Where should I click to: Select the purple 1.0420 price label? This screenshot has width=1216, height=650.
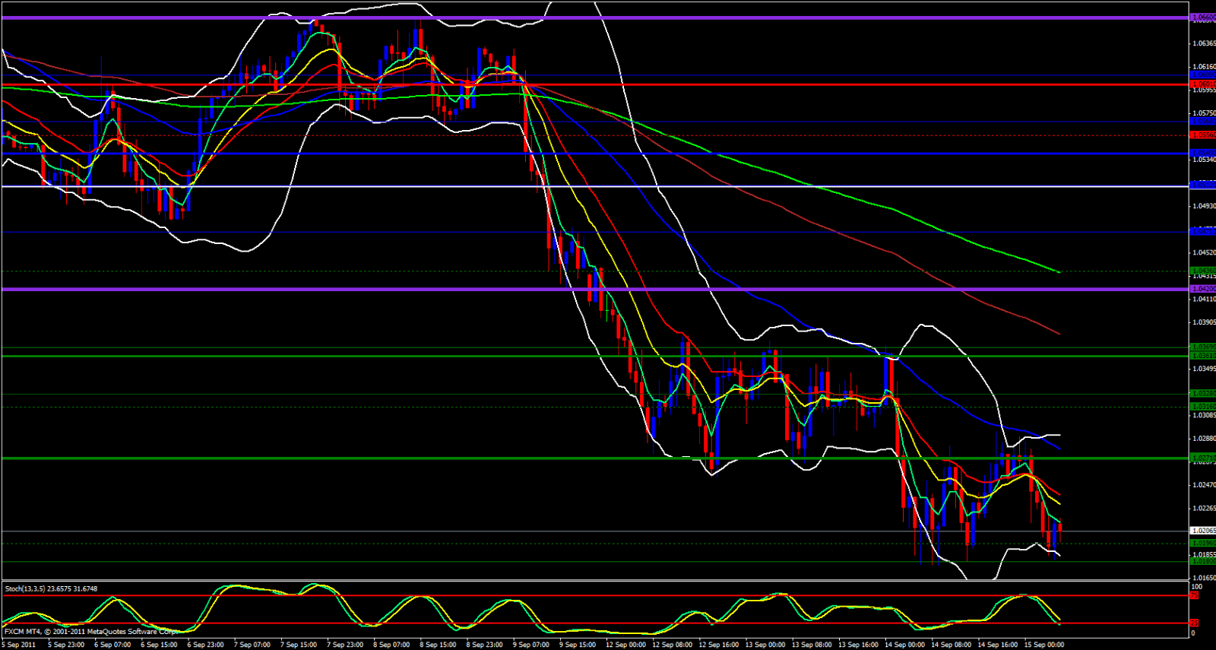tap(1202, 289)
